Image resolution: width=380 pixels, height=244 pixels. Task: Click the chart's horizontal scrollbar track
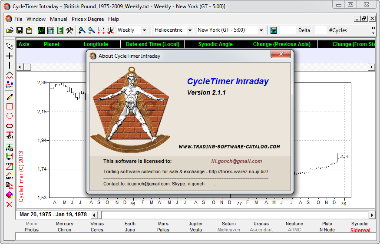[235, 215]
